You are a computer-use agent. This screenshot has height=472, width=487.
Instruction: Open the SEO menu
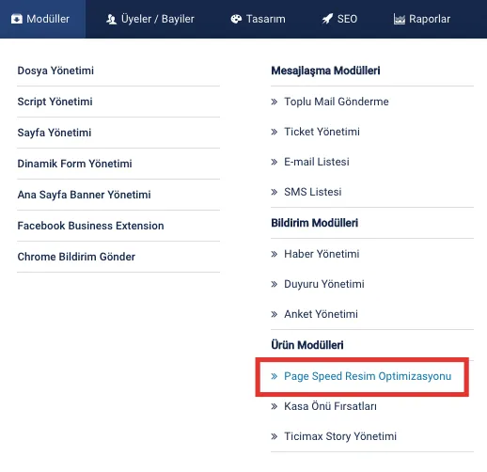[339, 19]
